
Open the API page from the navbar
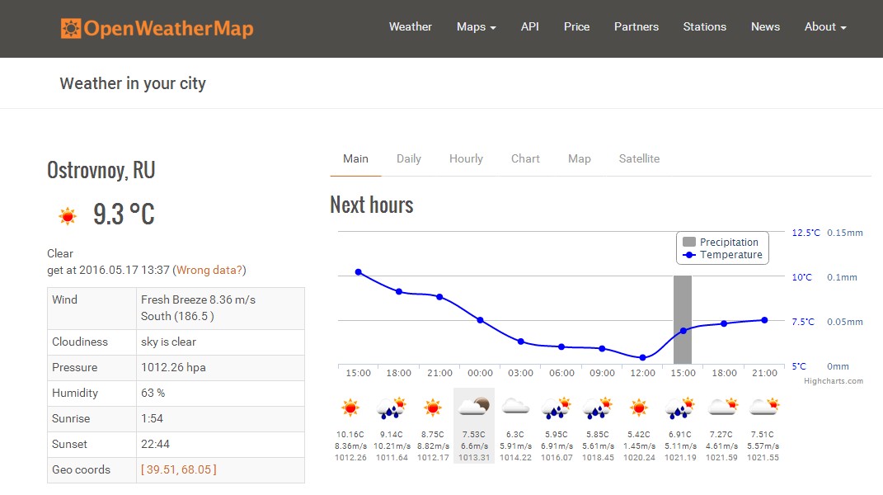coord(529,26)
